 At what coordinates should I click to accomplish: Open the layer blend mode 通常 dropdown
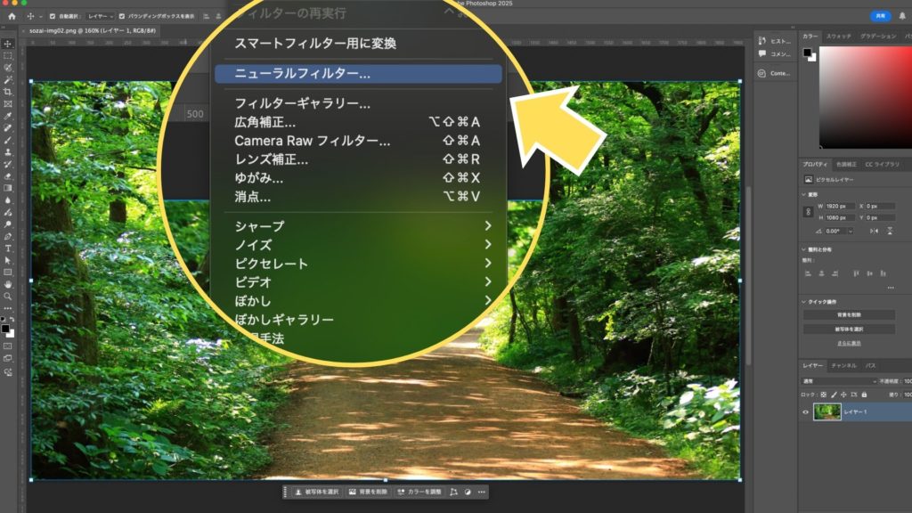coord(837,381)
